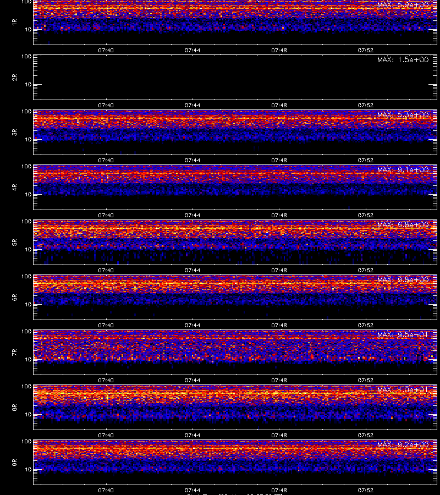Click the bright band in the 8R spectrogram

coord(235,394)
